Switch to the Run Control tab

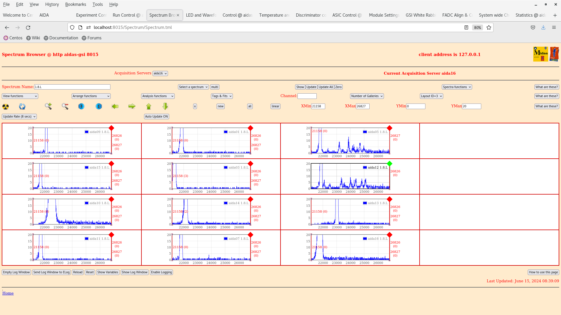click(127, 15)
